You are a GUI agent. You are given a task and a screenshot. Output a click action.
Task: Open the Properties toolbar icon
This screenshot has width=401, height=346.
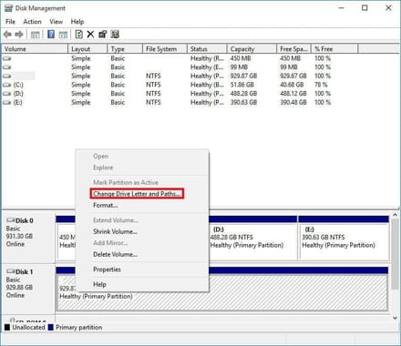103,35
